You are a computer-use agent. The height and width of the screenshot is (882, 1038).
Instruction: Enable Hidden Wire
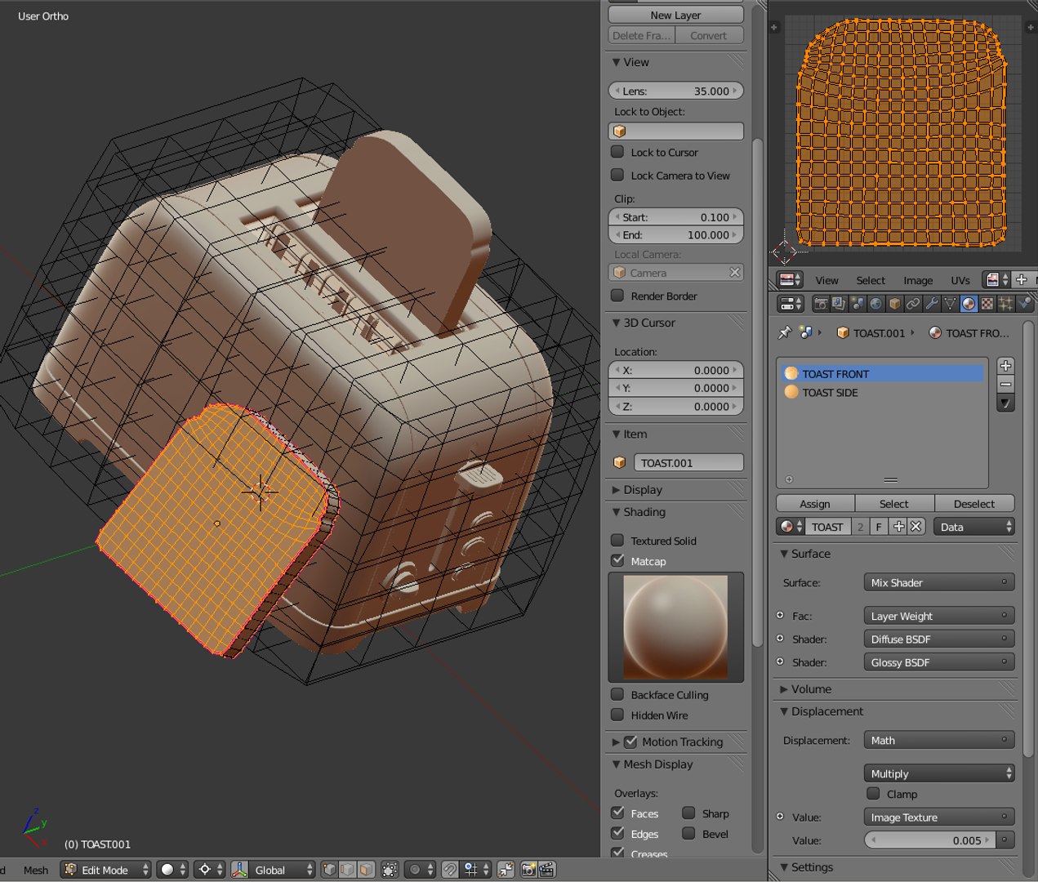[617, 715]
